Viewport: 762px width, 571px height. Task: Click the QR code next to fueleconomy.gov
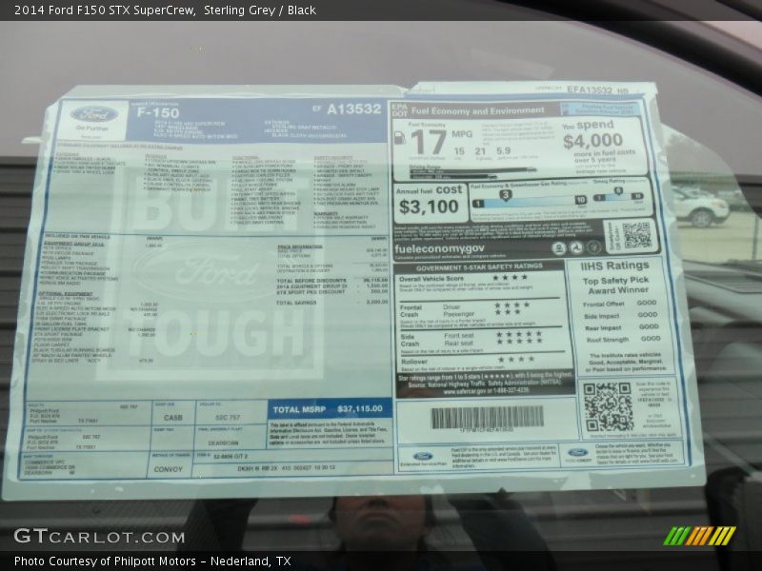(x=636, y=235)
